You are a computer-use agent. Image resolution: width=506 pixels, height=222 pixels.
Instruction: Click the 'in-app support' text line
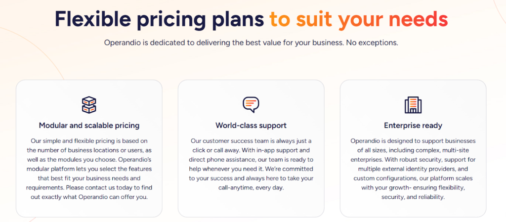tap(251, 150)
